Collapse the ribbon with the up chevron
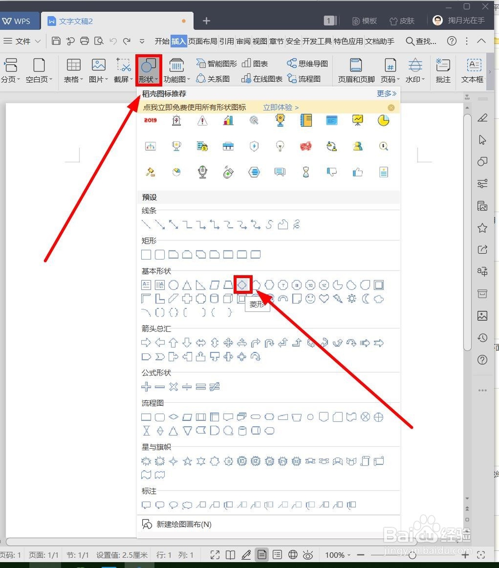This screenshot has width=499, height=568. click(481, 41)
